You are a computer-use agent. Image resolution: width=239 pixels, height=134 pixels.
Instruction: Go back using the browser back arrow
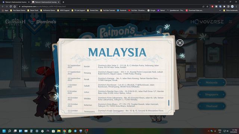[x=3, y=7]
